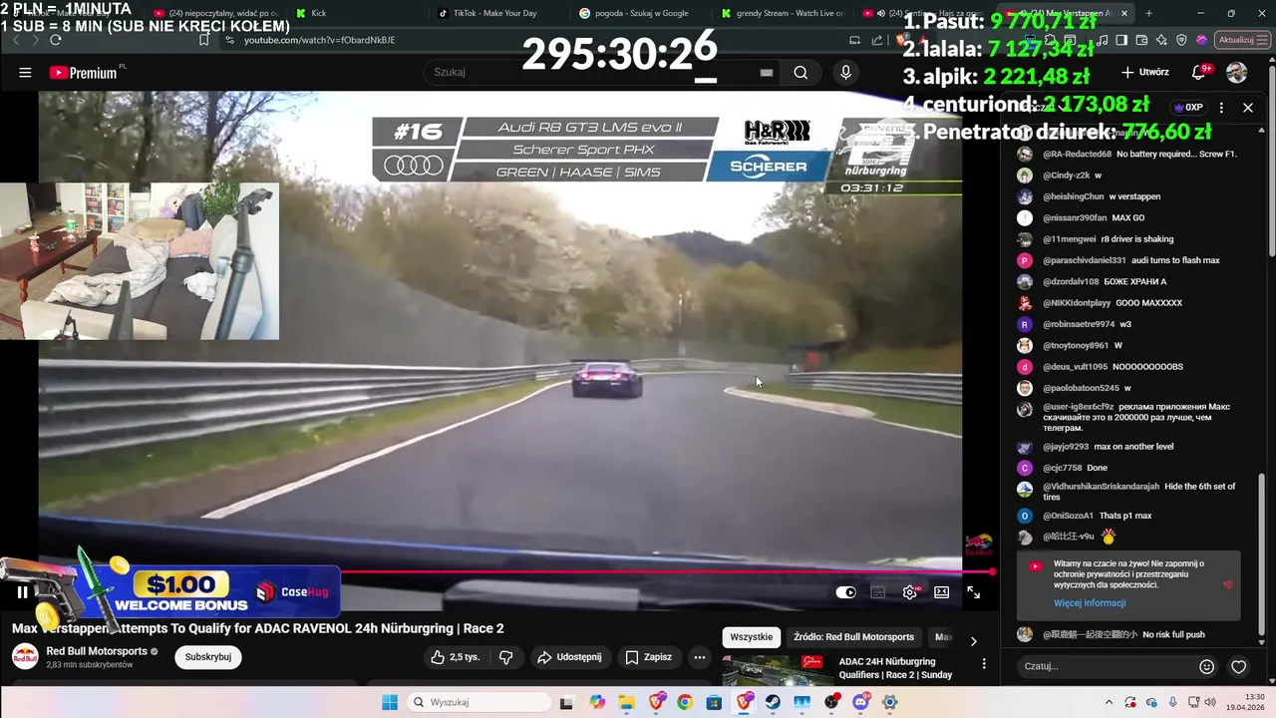1276x718 pixels.
Task: Reload the page with the browser refresh button
Action: click(x=56, y=40)
